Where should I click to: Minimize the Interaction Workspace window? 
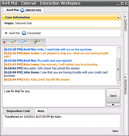click(118, 4)
